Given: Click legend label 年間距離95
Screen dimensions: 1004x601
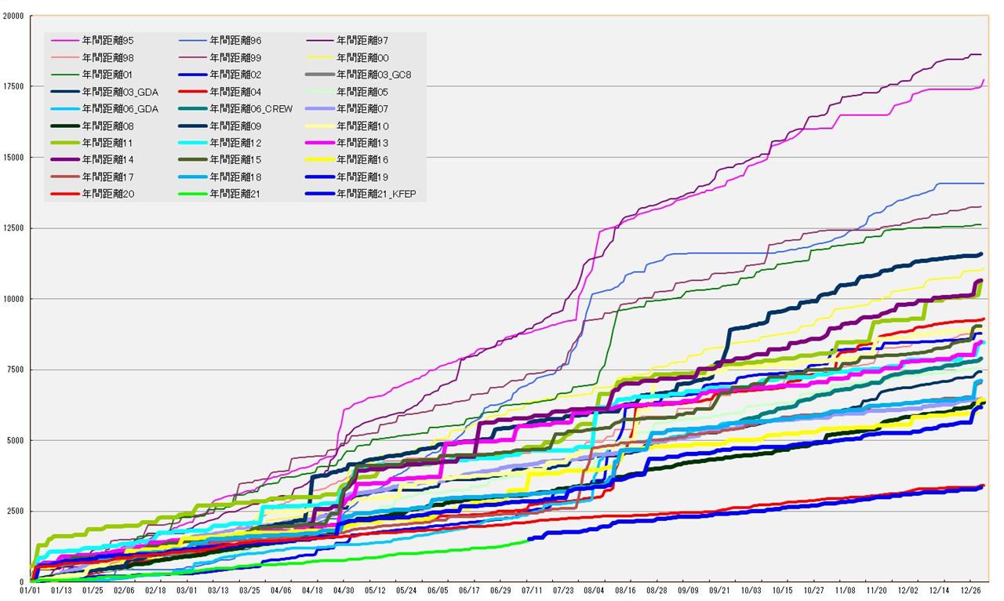Looking at the screenshot, I should pyautogui.click(x=108, y=40).
